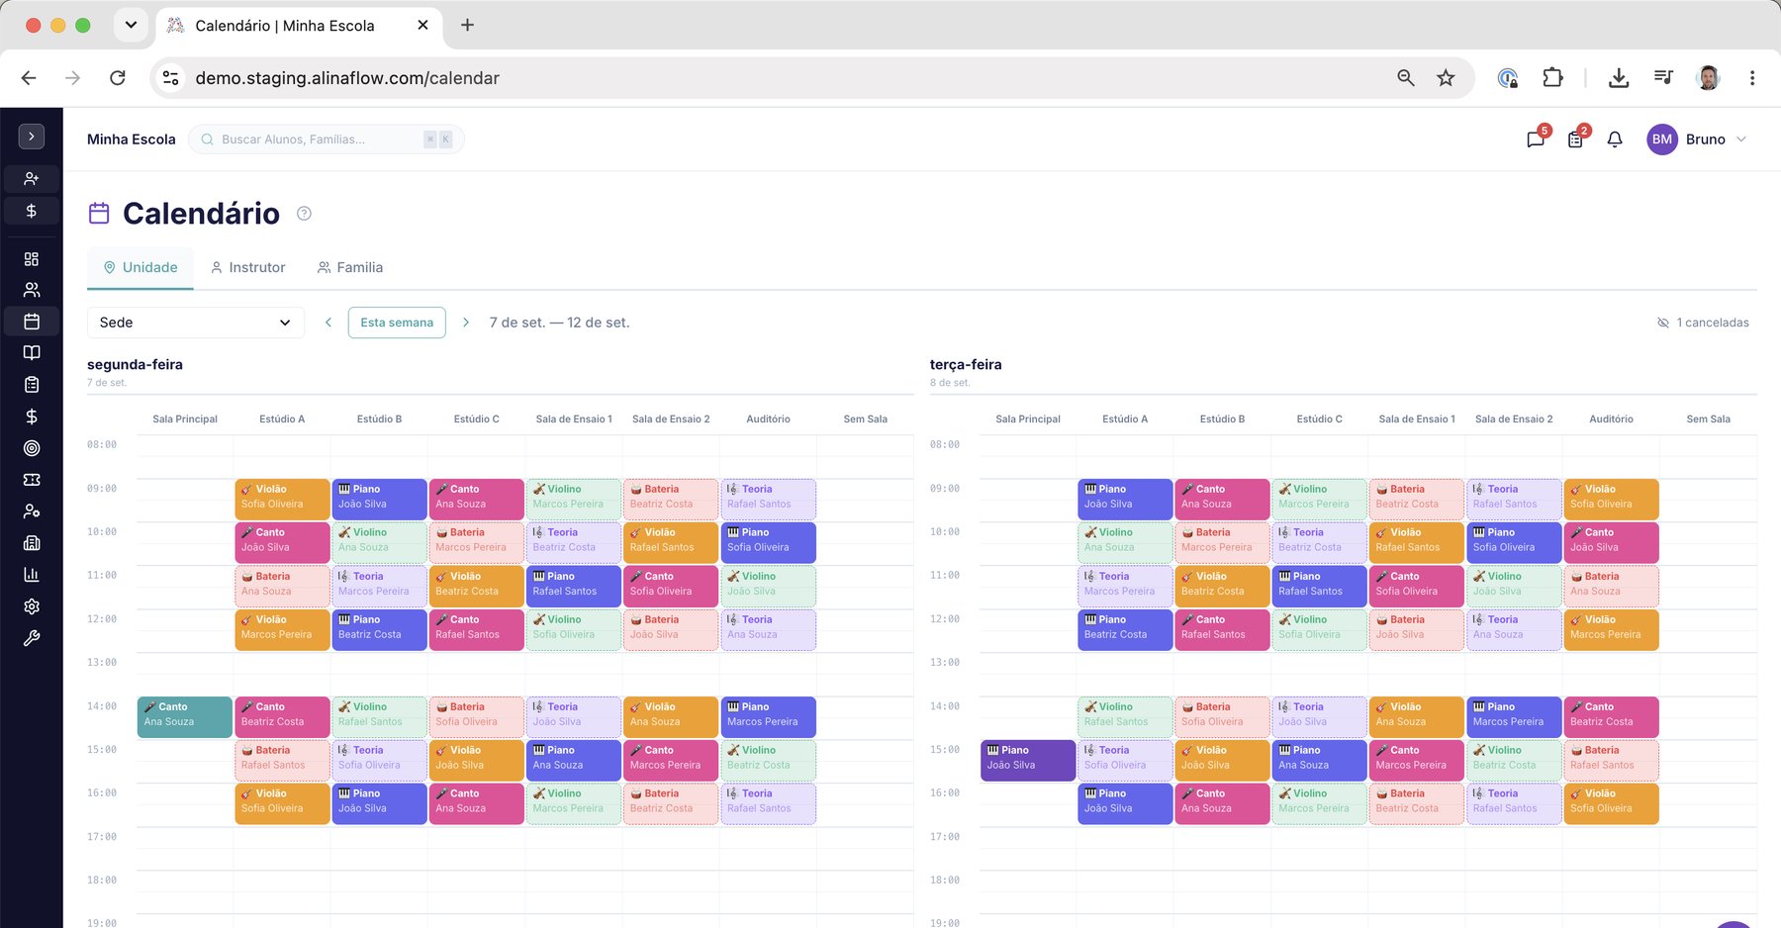The height and width of the screenshot is (928, 1781).
Task: Open Tuesday 09:00 Violão Sofia Oliveira in Auditório
Action: point(1611,500)
